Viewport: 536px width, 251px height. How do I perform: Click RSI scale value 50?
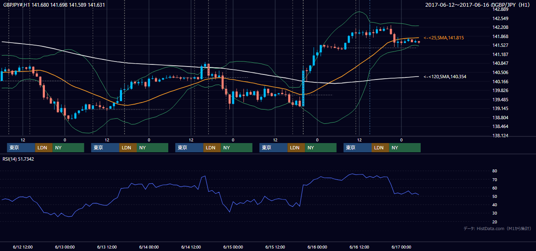tap(495, 196)
